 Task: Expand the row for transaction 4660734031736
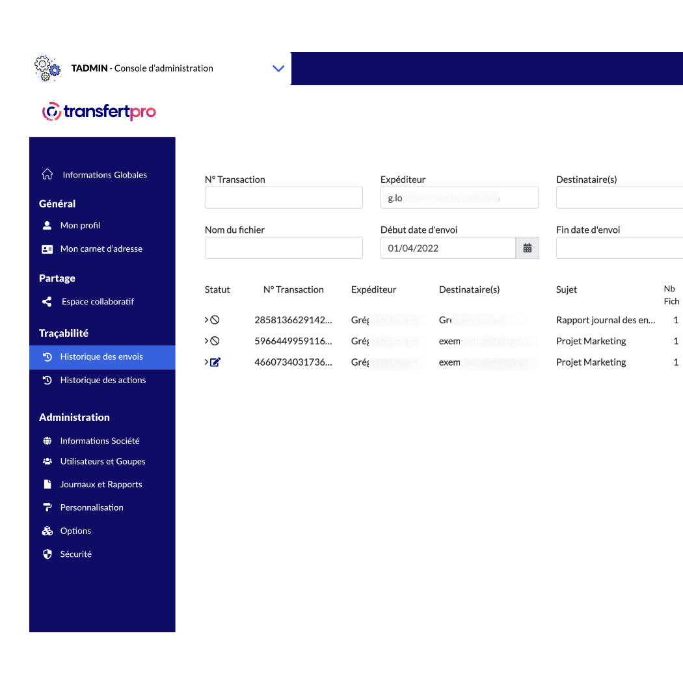coord(208,362)
